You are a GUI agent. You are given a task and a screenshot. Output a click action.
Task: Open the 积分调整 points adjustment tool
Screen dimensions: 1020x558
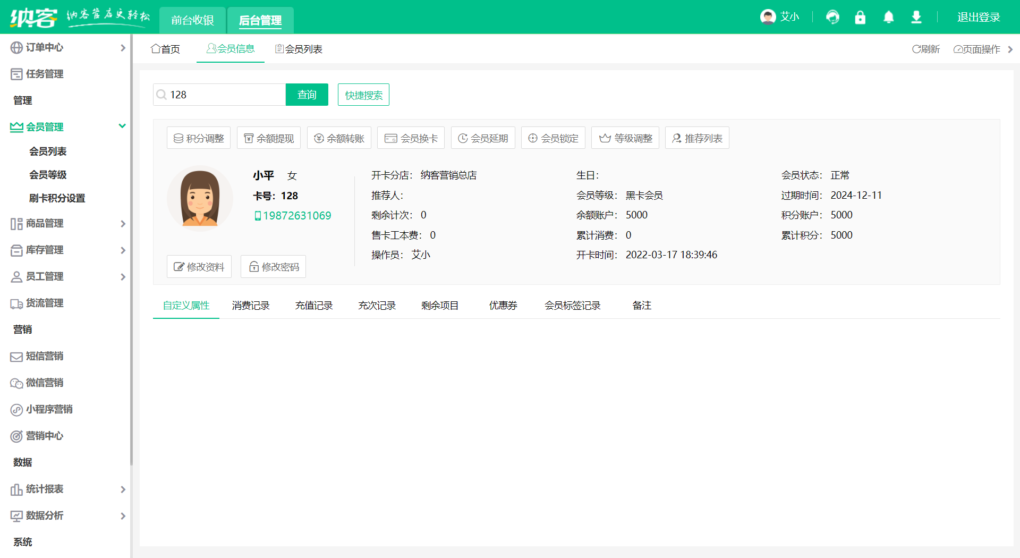click(x=198, y=137)
